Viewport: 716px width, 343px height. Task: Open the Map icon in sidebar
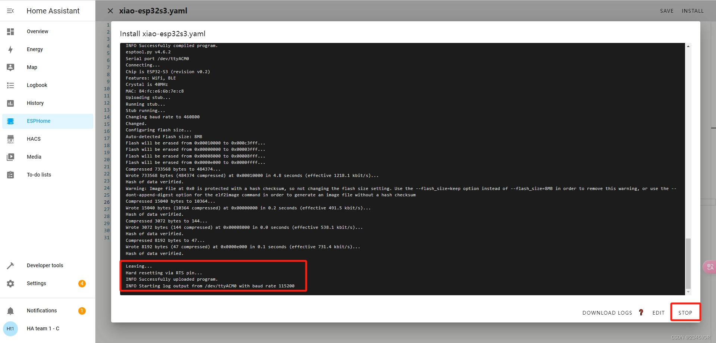pyautogui.click(x=10, y=67)
